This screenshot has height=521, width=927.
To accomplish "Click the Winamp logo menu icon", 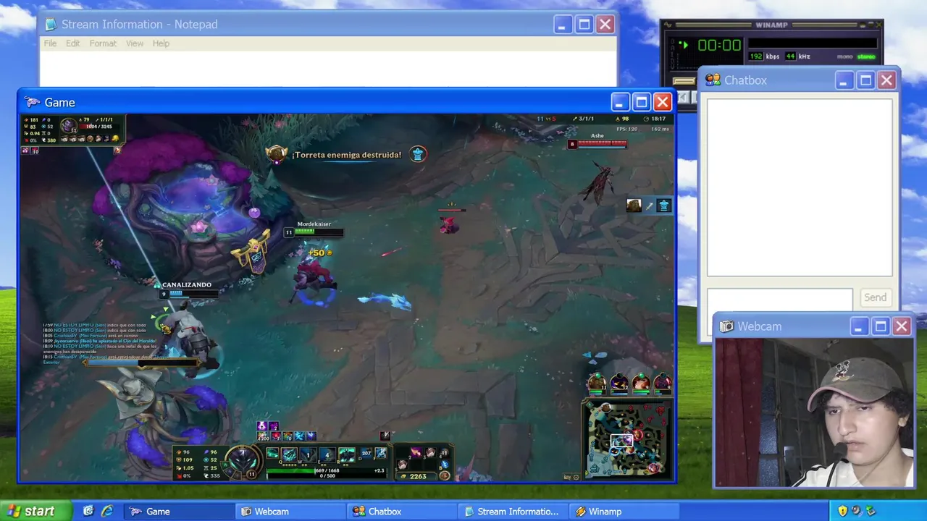I will (x=668, y=25).
